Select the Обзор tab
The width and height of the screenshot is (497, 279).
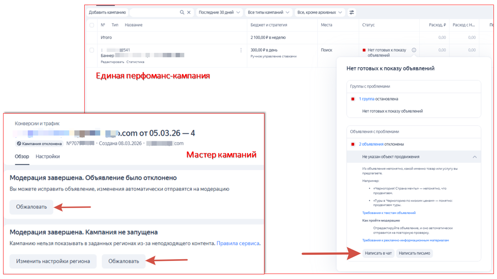click(x=22, y=157)
